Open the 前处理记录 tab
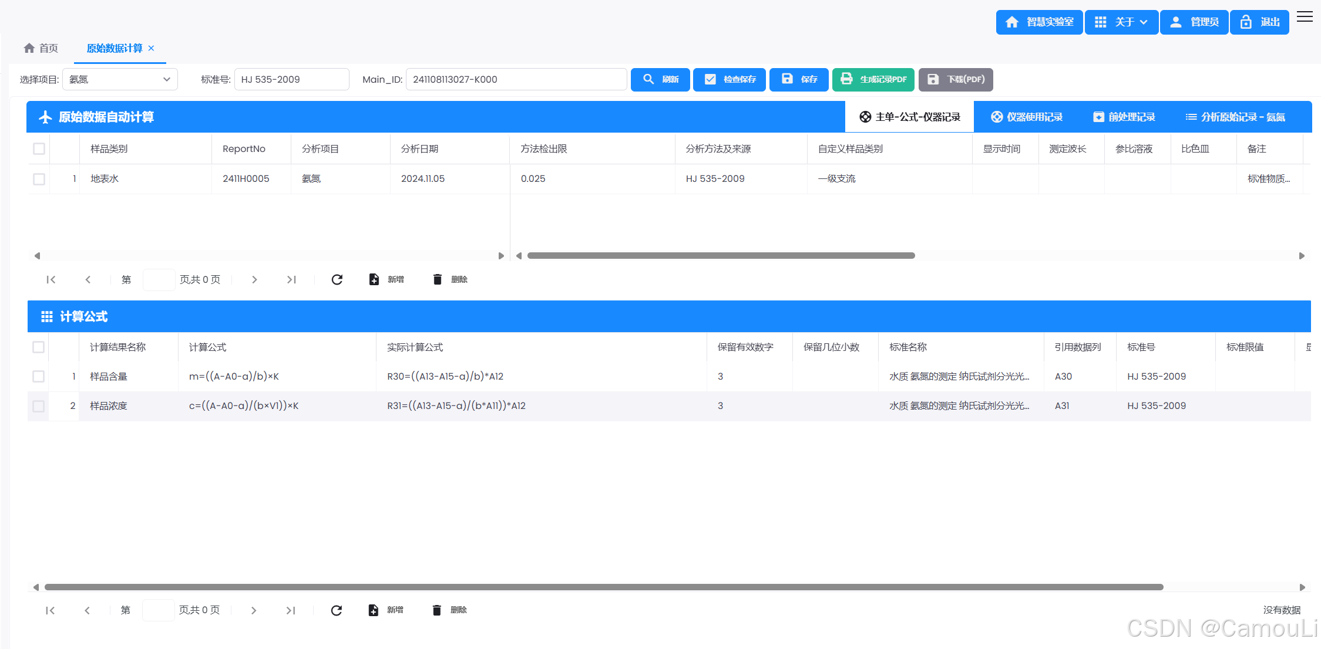The height and width of the screenshot is (649, 1321). 1124,117
